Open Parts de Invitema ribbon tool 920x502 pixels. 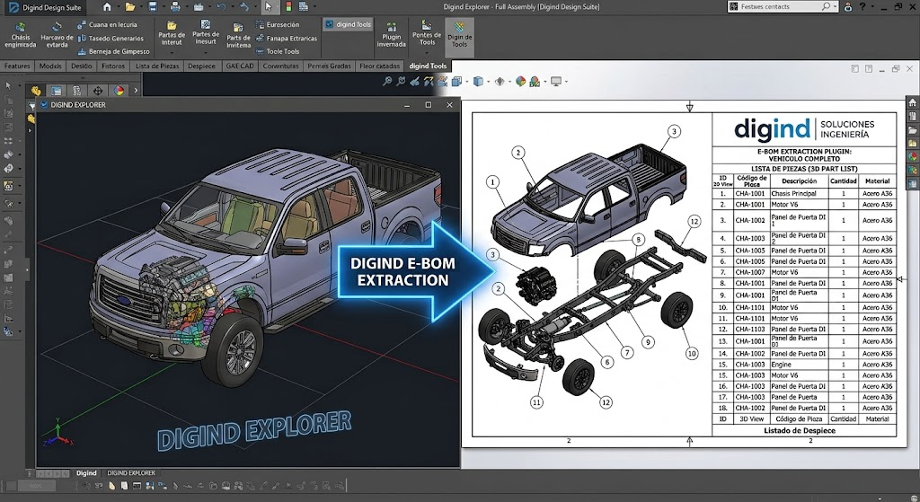click(238, 36)
